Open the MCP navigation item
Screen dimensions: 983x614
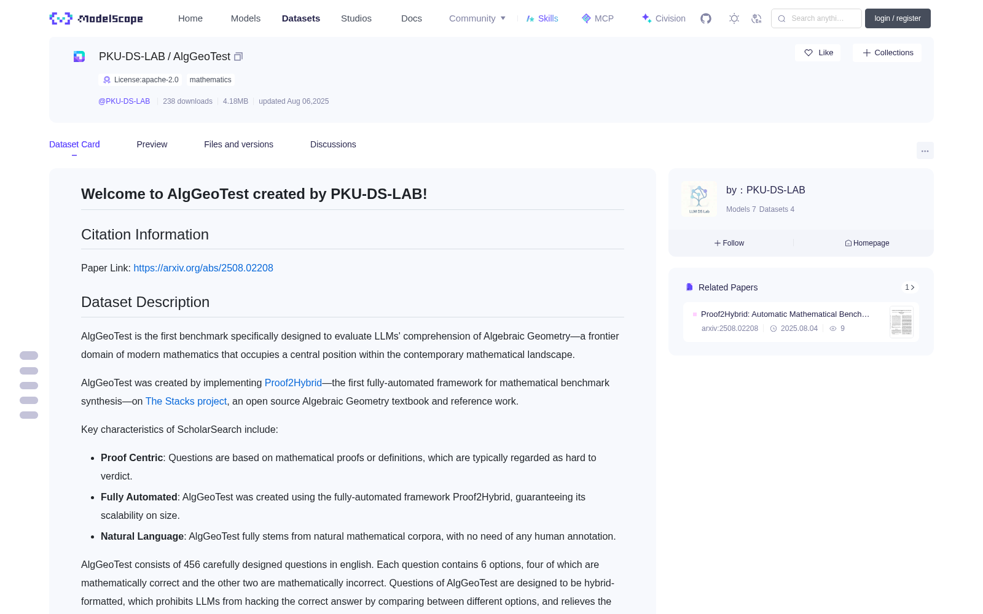coord(597,18)
